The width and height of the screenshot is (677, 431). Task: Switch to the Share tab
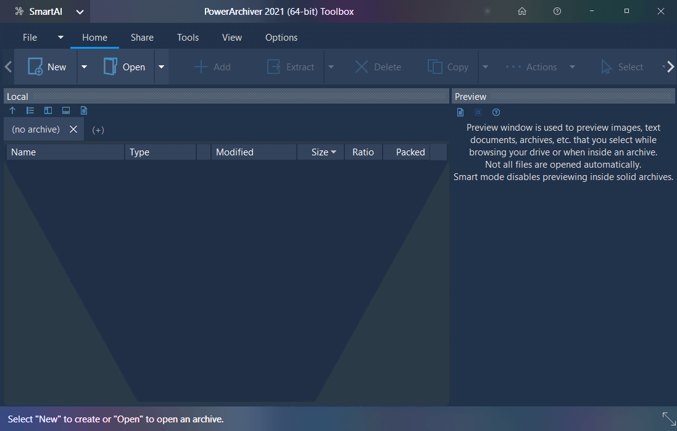pos(142,38)
